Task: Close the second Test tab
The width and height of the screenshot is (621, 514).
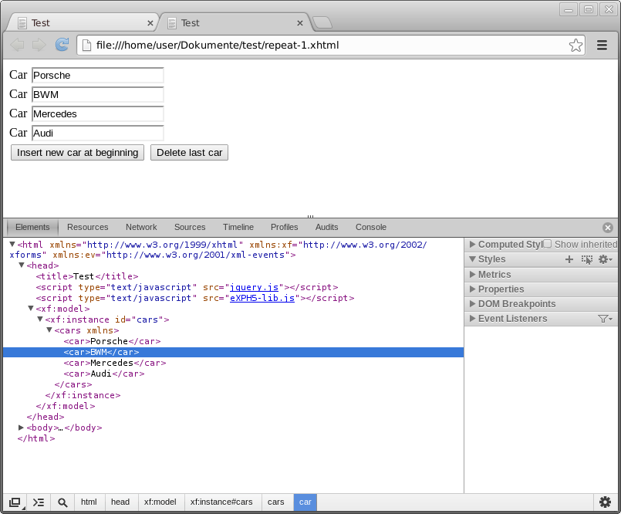Action: click(300, 23)
